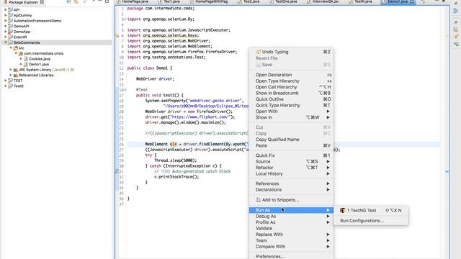
Task: Click the task marker beside line 31
Action: (117, 171)
